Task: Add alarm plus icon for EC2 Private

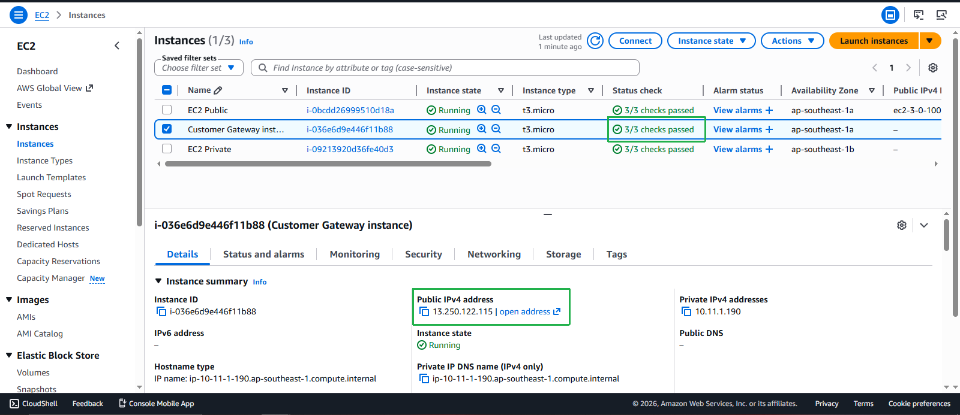Action: tap(769, 149)
